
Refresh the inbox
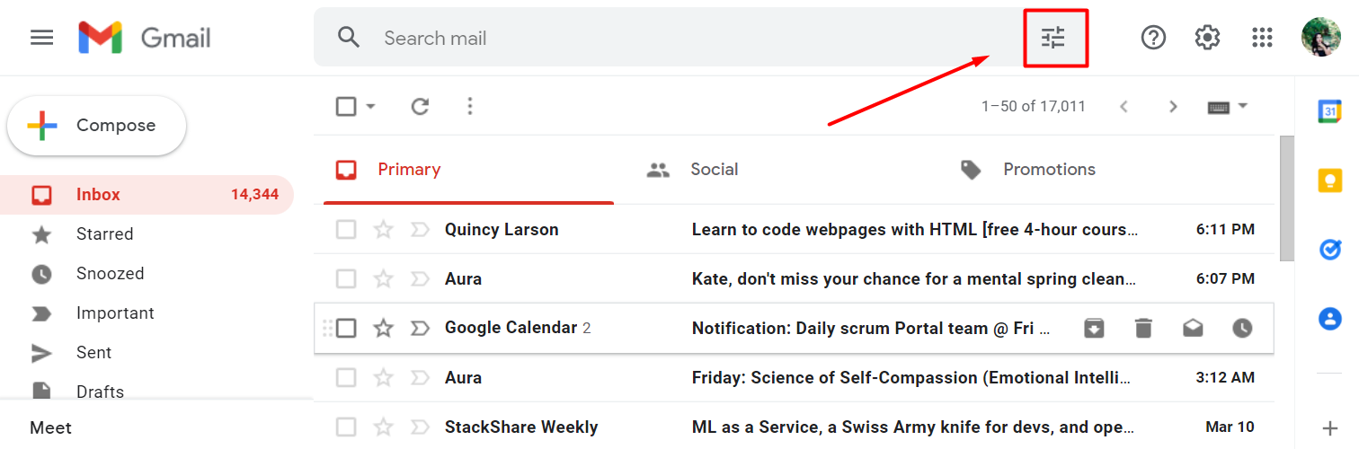pos(420,107)
